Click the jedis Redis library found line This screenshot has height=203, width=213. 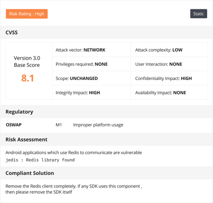[x=40, y=160]
